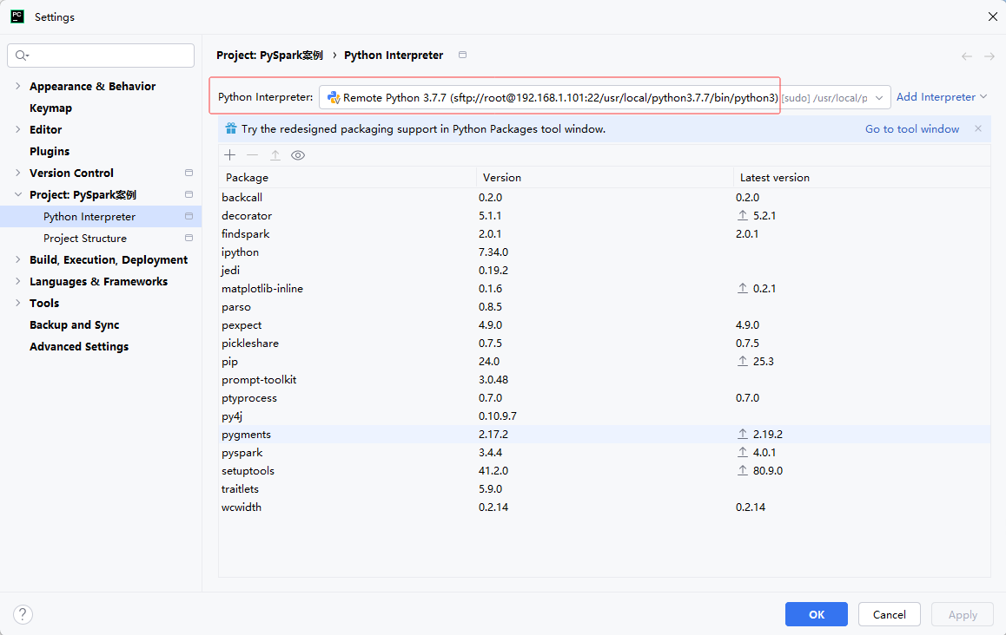Click the gift icon in the banner
Viewport: 1006px width, 635px height.
231,128
